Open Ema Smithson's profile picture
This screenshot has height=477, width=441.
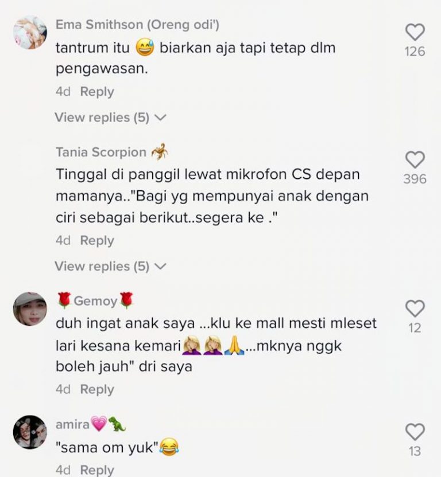click(x=30, y=32)
